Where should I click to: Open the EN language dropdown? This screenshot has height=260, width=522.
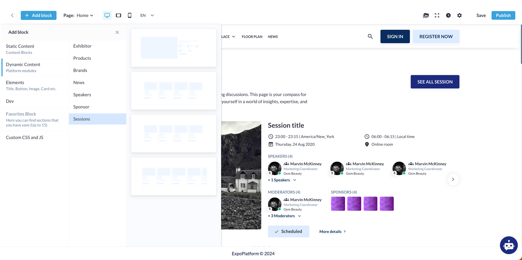point(147,15)
